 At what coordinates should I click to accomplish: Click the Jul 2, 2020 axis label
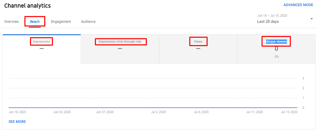pyautogui.click(x=158, y=112)
